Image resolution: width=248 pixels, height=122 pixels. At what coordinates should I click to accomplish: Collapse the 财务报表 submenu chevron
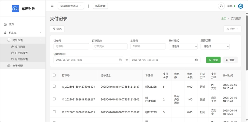coord(41,40)
